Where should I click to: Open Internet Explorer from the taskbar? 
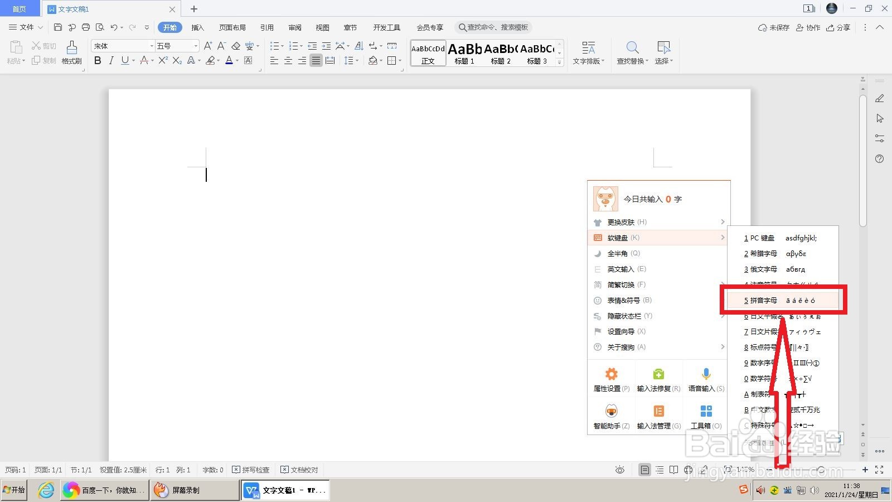tap(46, 490)
